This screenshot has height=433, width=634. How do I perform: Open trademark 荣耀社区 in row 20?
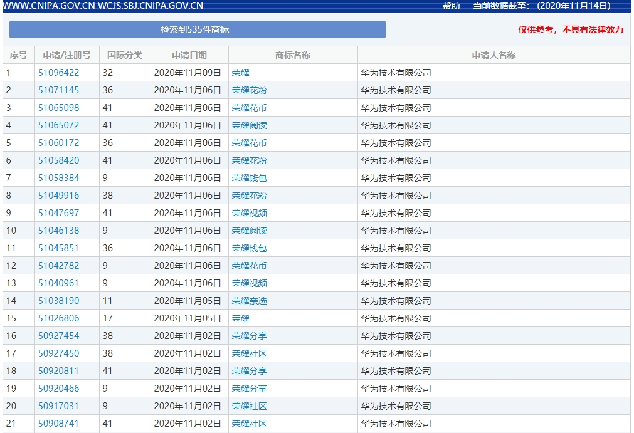click(x=249, y=406)
